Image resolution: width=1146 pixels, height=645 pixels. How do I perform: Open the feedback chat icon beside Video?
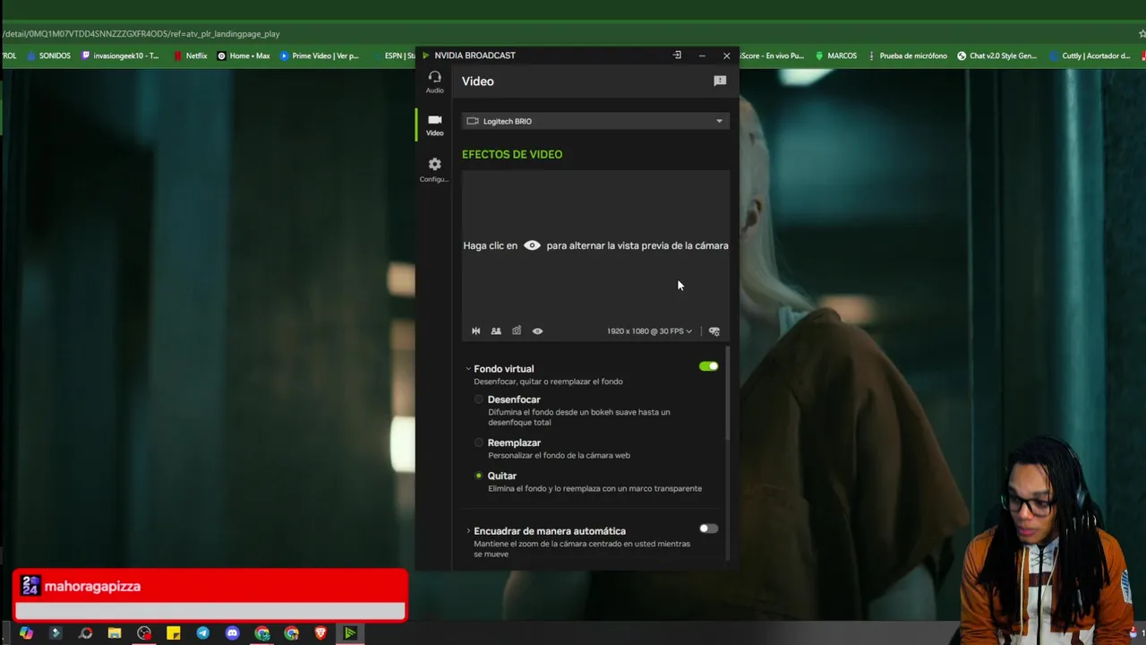tap(719, 81)
